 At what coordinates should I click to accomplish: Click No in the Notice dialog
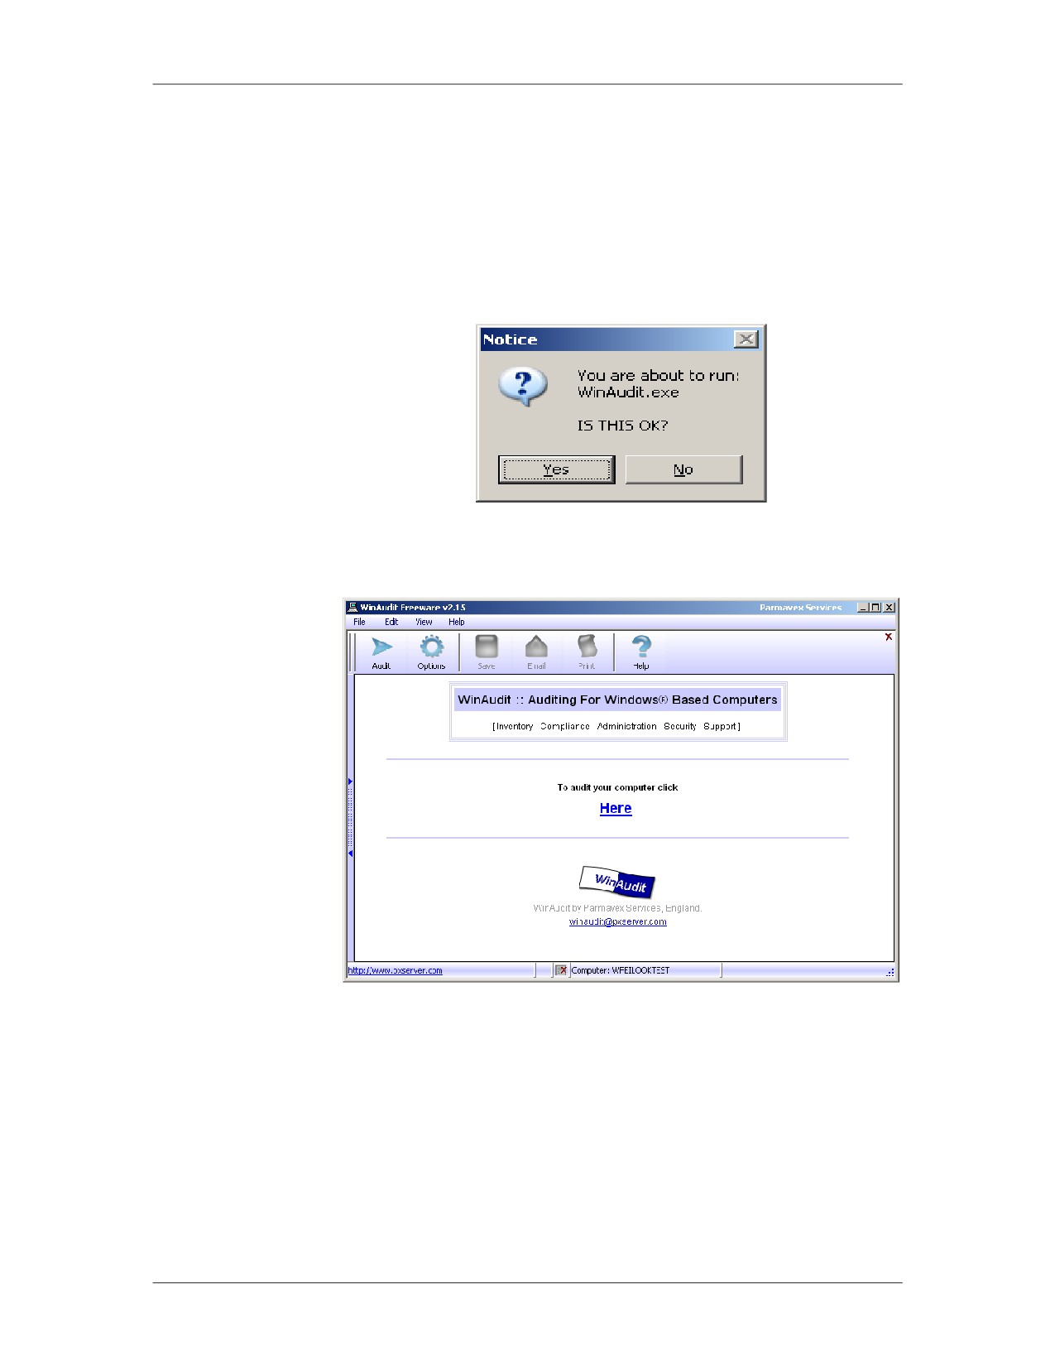pos(683,469)
